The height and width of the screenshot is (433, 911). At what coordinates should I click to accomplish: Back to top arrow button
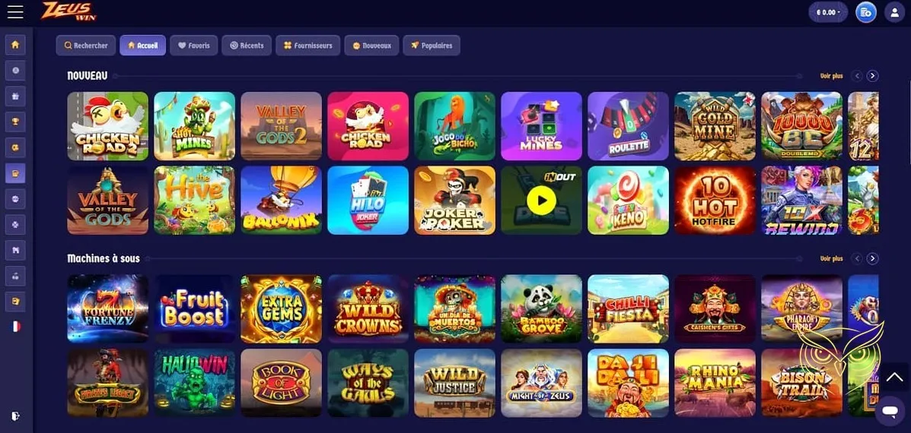[x=893, y=378]
